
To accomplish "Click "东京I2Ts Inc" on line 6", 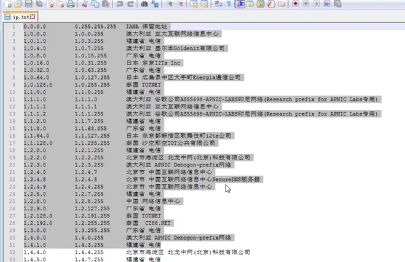I will (161, 63).
